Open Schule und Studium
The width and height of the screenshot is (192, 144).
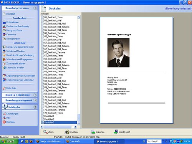coord(15,51)
